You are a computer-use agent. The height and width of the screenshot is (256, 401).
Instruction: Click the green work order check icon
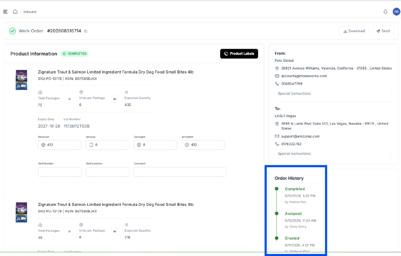coord(12,31)
